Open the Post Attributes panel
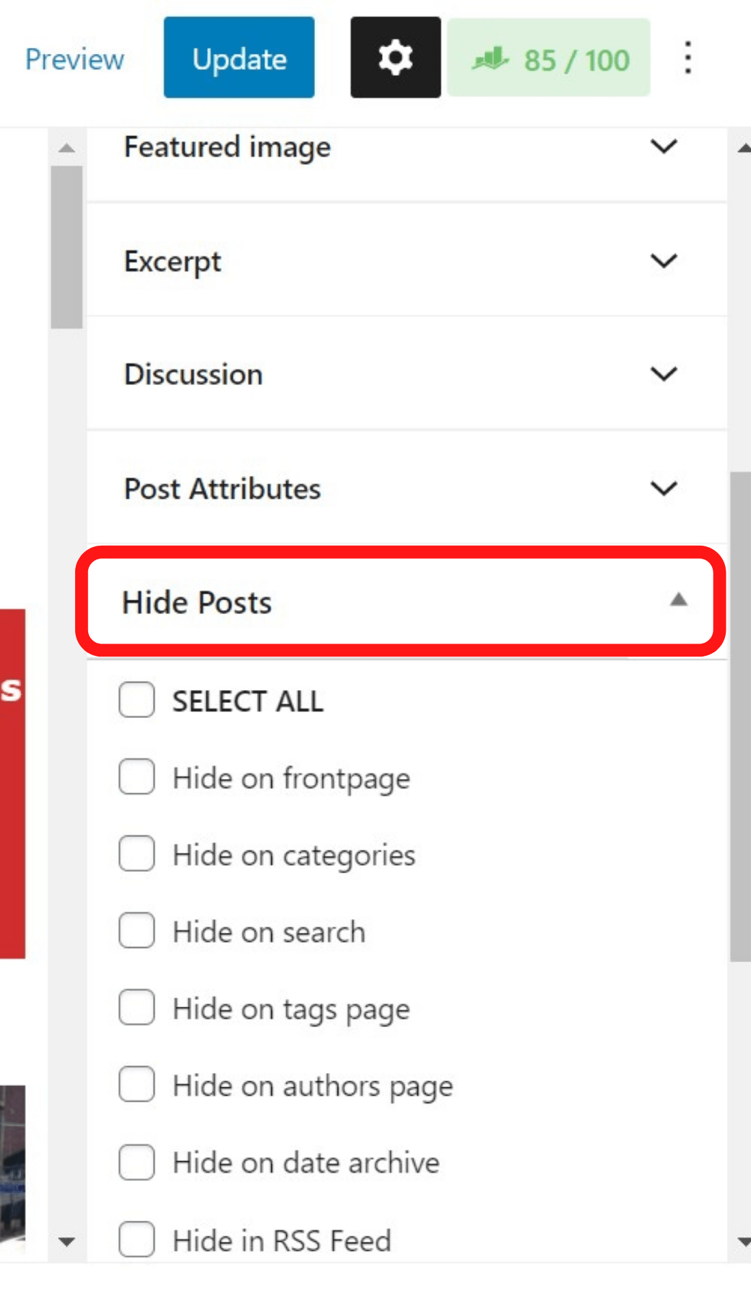751x1313 pixels. tap(407, 488)
